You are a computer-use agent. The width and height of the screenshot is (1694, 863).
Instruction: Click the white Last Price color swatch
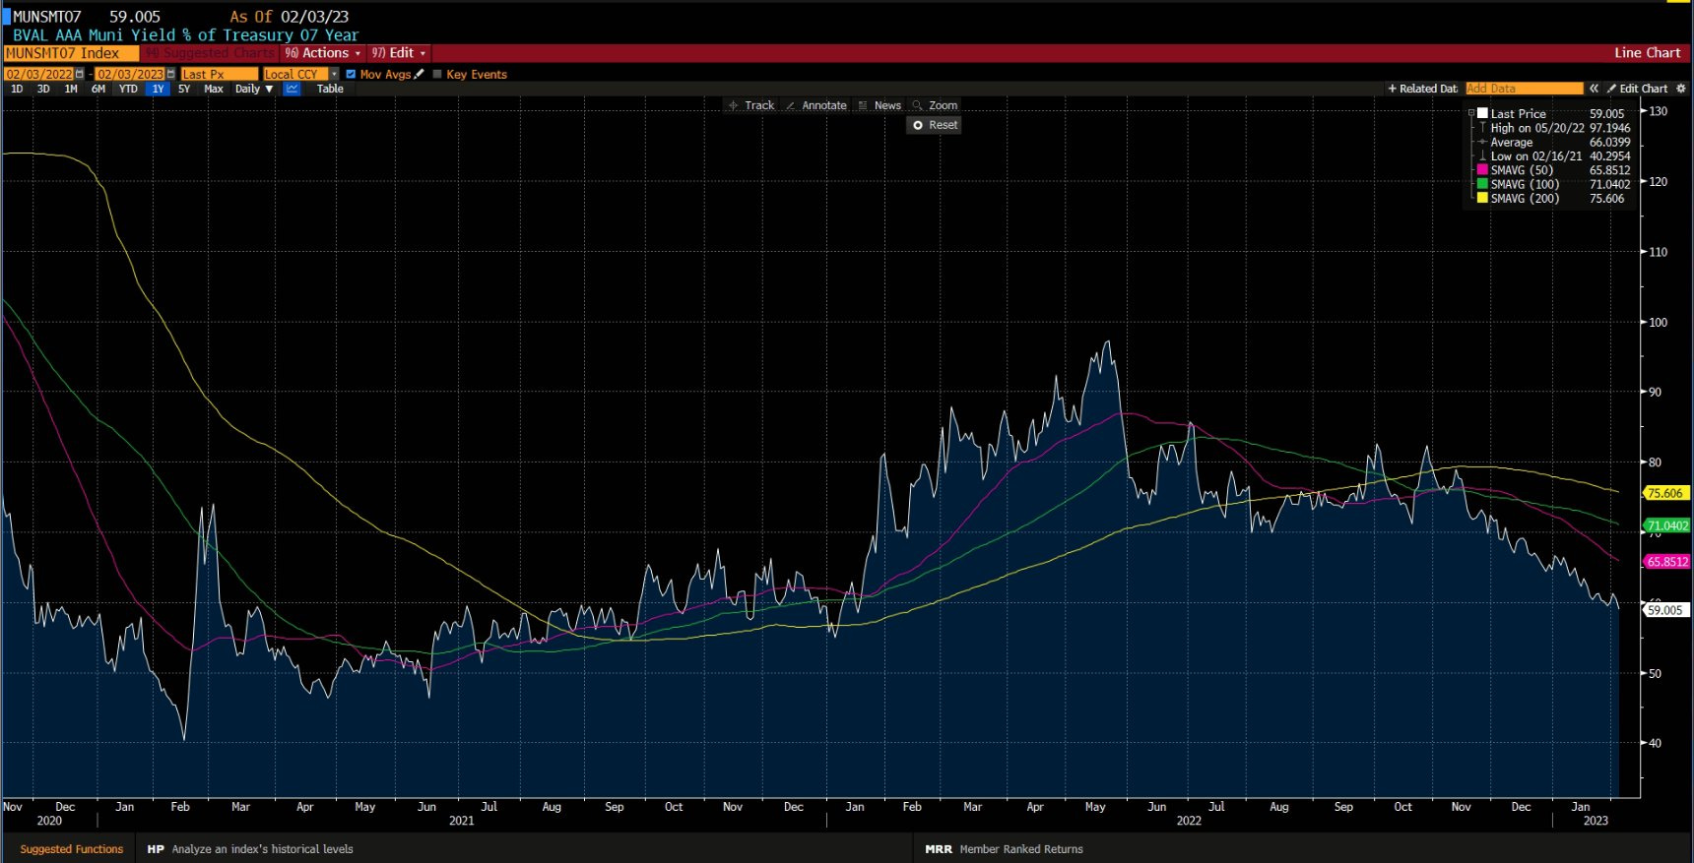1482,113
